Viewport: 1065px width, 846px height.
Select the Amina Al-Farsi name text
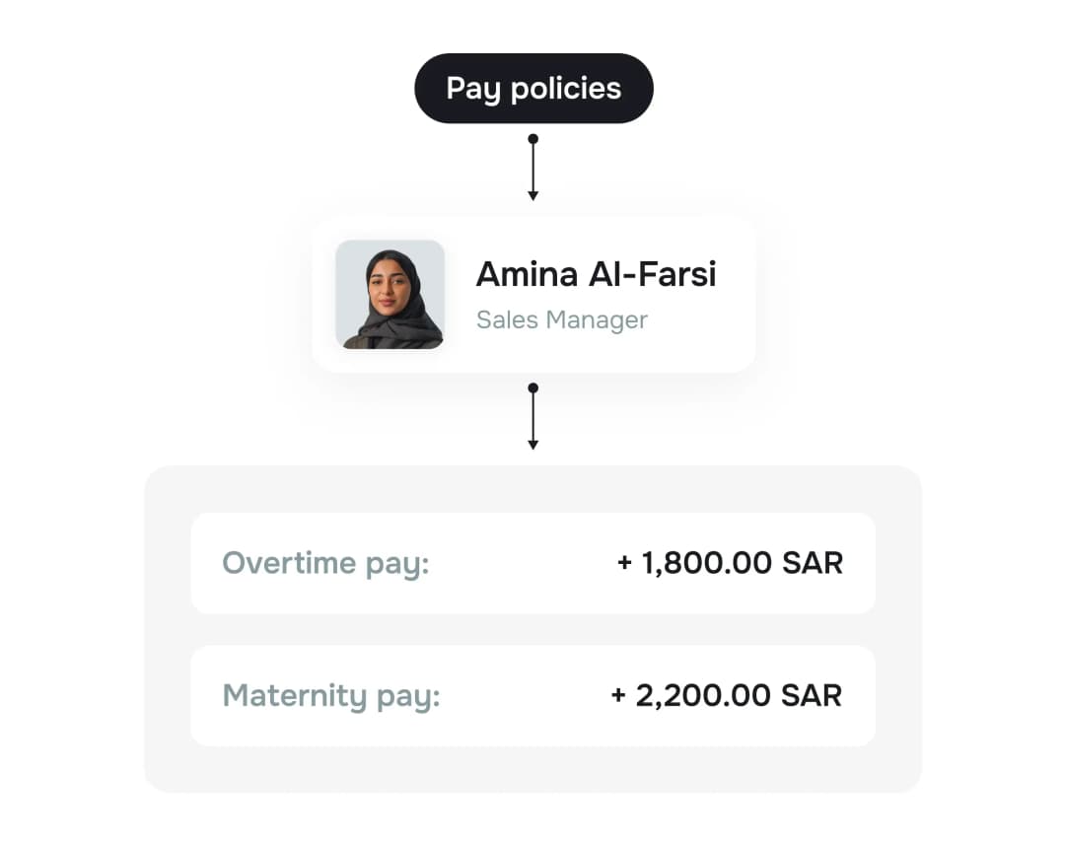596,274
